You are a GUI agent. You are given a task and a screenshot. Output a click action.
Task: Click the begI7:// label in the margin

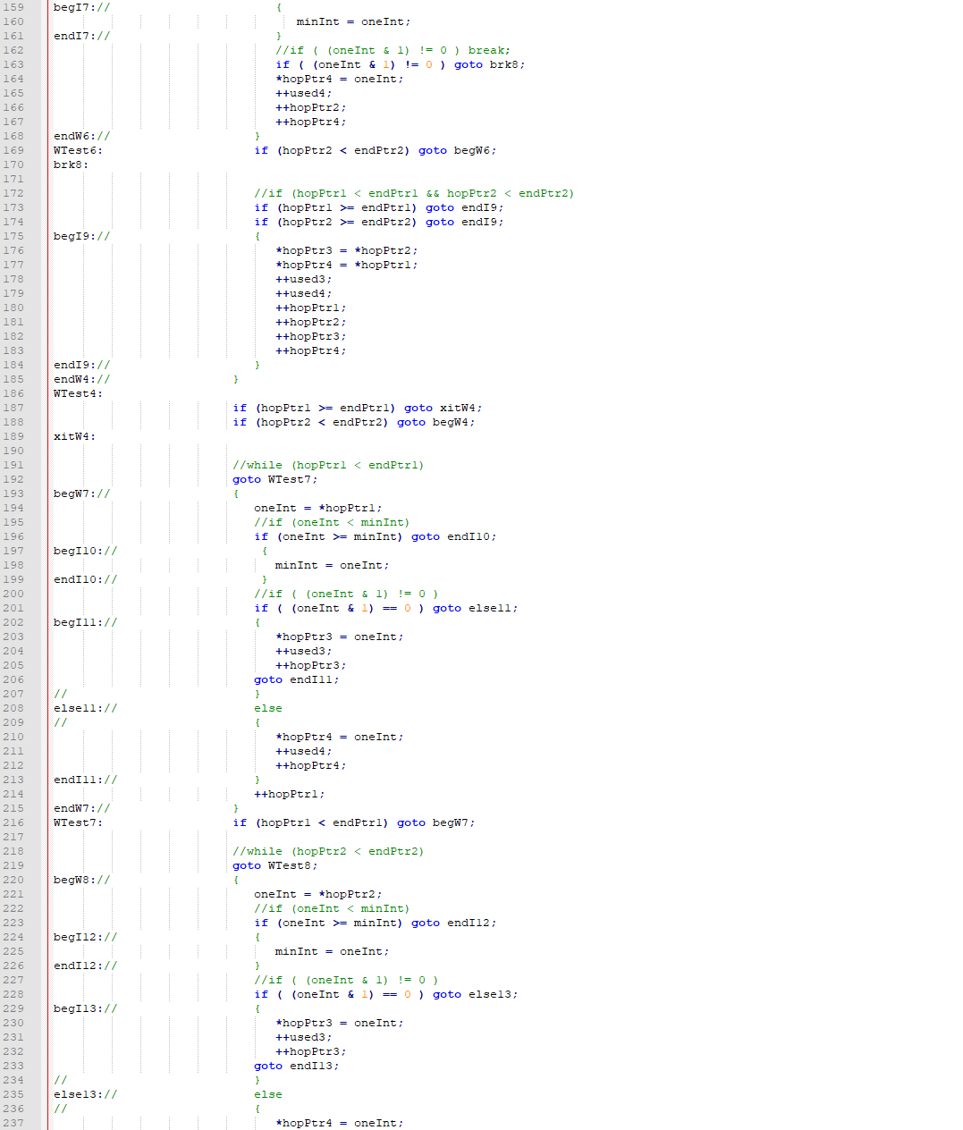81,7
